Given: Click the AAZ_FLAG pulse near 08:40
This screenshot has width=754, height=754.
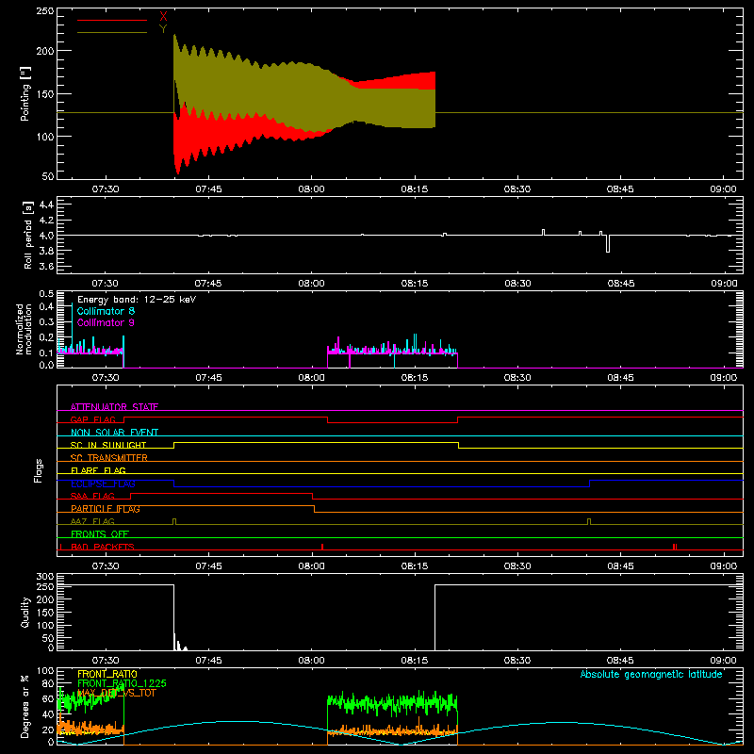Looking at the screenshot, I should pyautogui.click(x=589, y=522).
